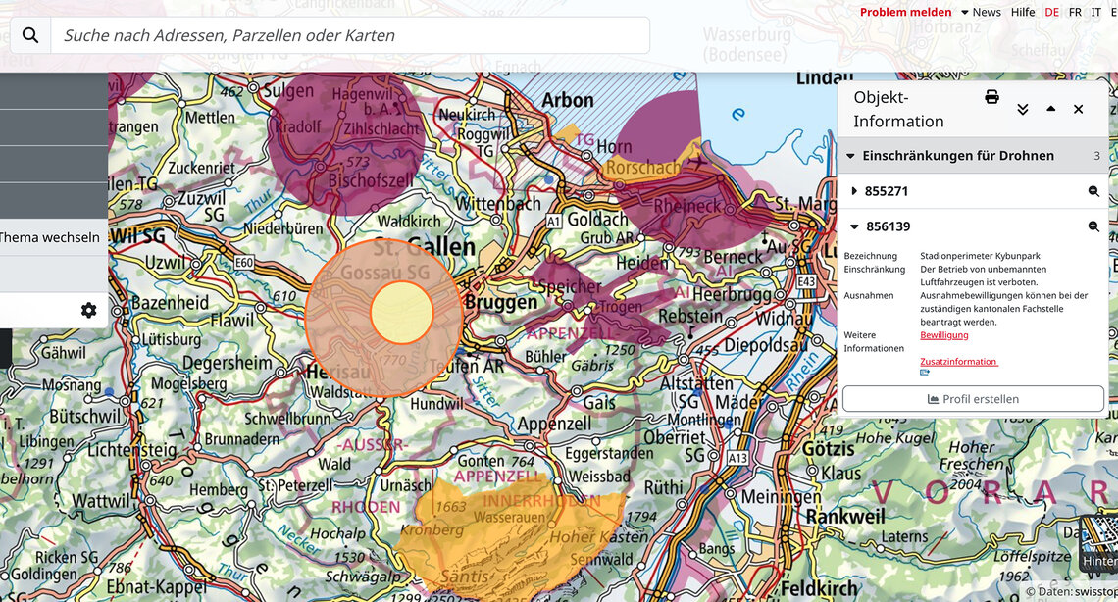1118x602 pixels.
Task: Print the object information panel
Action: pos(991,97)
